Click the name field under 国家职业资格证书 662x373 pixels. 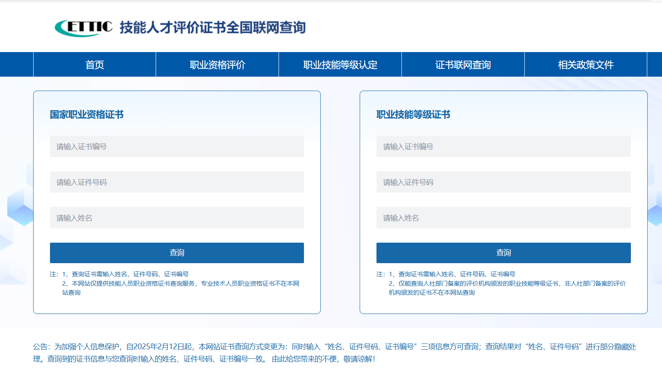pos(177,218)
